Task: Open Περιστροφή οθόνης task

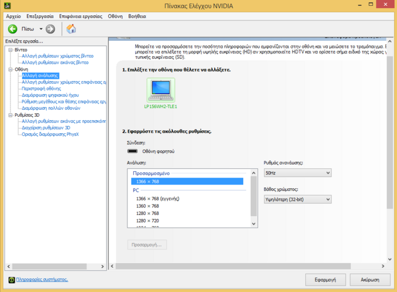Action: (x=42, y=89)
